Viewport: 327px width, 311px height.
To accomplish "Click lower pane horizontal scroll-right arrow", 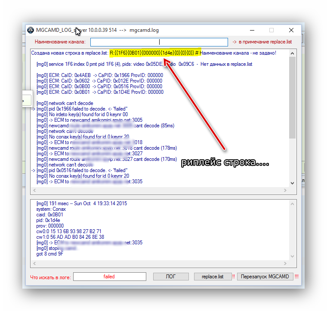I will point(285,264).
